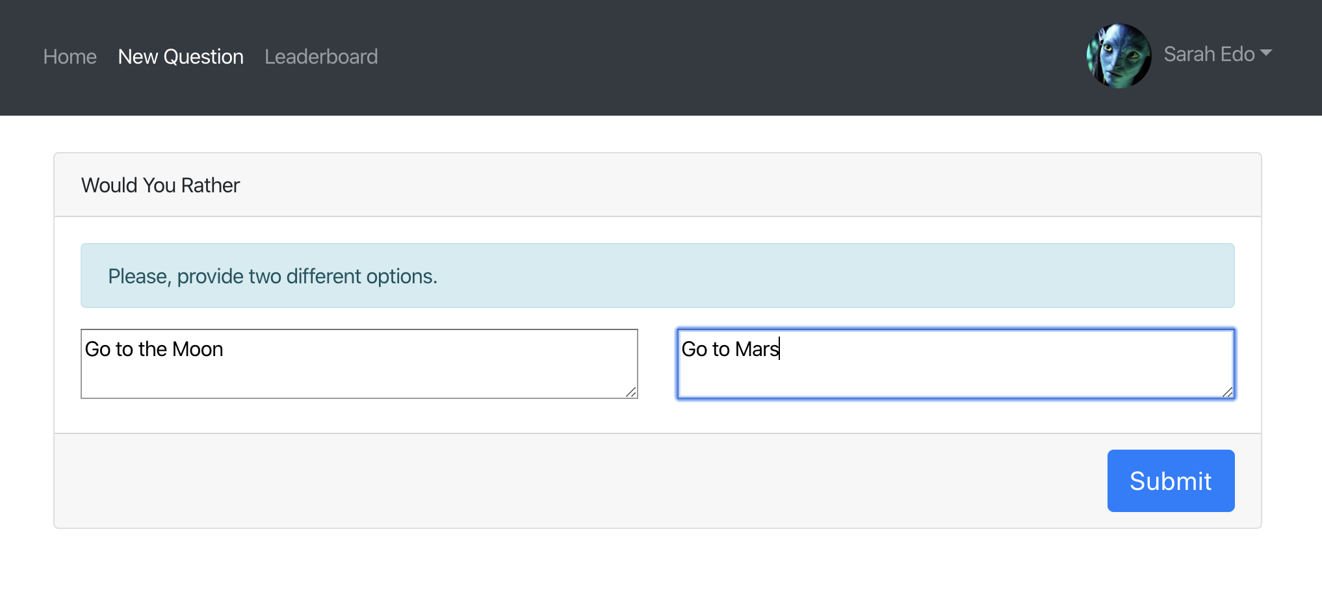This screenshot has width=1322, height=590.
Task: Open the Leaderboard page
Action: point(321,57)
